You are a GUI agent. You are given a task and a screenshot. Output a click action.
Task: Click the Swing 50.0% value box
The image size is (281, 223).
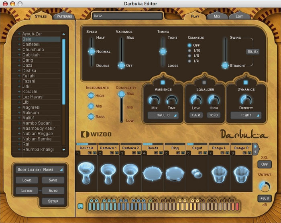point(252,52)
